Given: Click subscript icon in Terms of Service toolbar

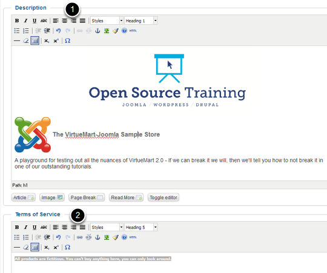Looking at the screenshot, I should click(x=47, y=248).
